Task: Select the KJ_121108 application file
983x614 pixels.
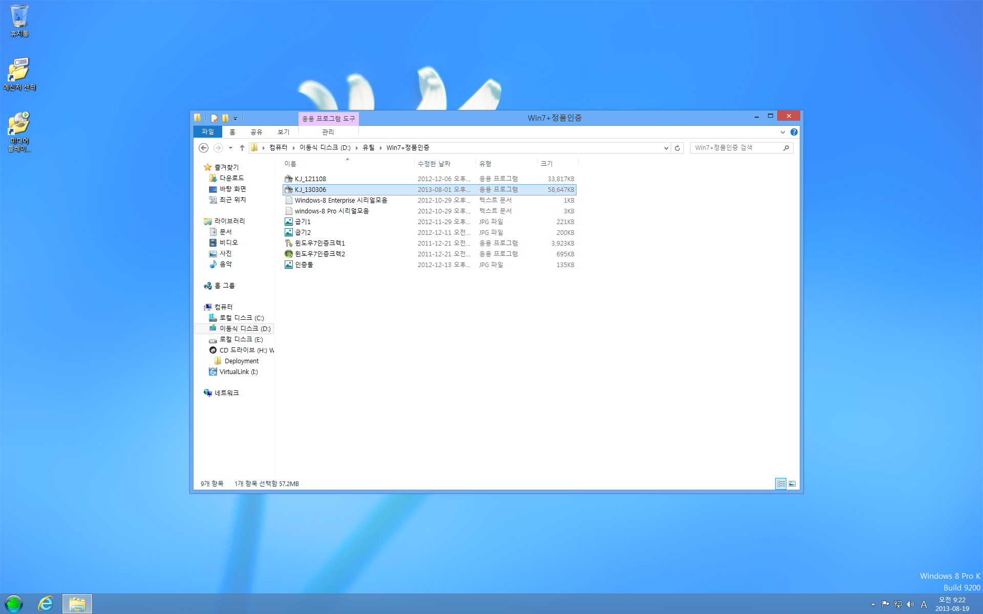Action: (429, 179)
